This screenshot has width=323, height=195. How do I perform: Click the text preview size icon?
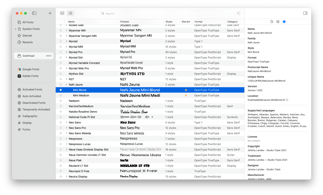238,13
